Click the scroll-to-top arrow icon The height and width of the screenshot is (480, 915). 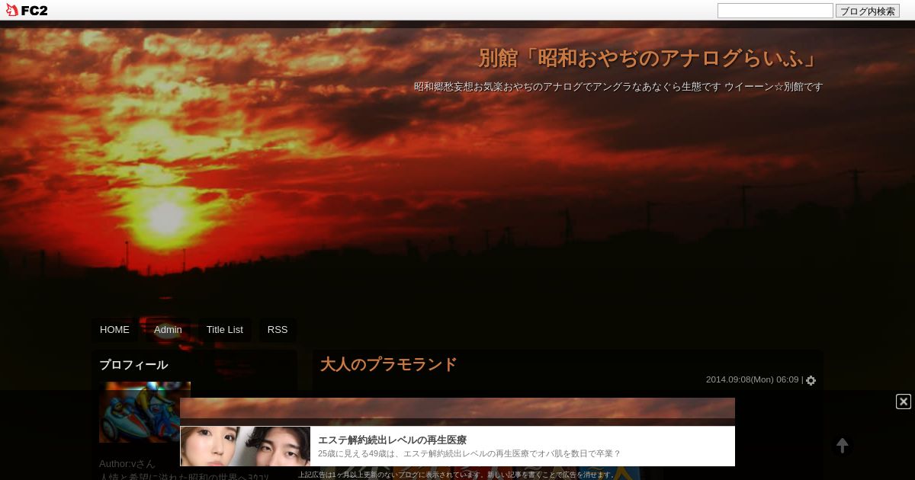click(x=843, y=446)
